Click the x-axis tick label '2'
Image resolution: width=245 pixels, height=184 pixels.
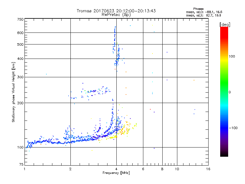point(70,169)
